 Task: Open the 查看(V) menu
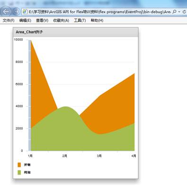pyautogui.click(x=42, y=20)
